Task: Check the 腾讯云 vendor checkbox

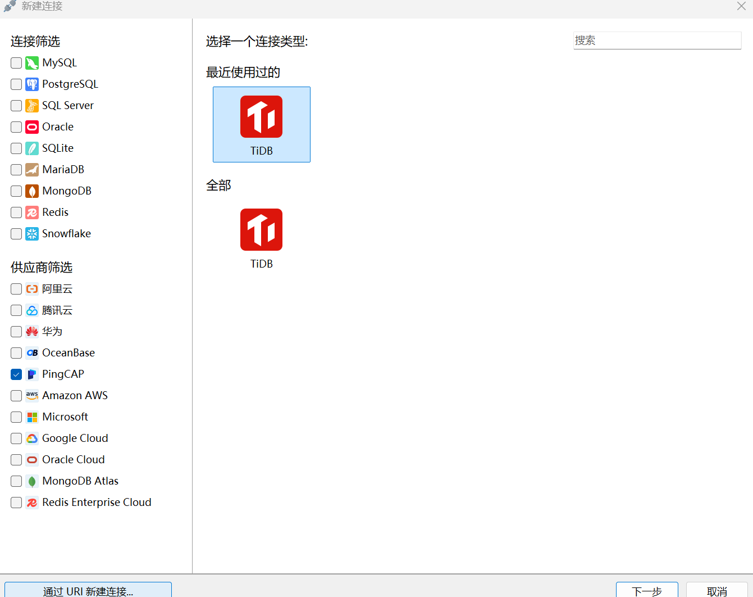Action: 16,310
